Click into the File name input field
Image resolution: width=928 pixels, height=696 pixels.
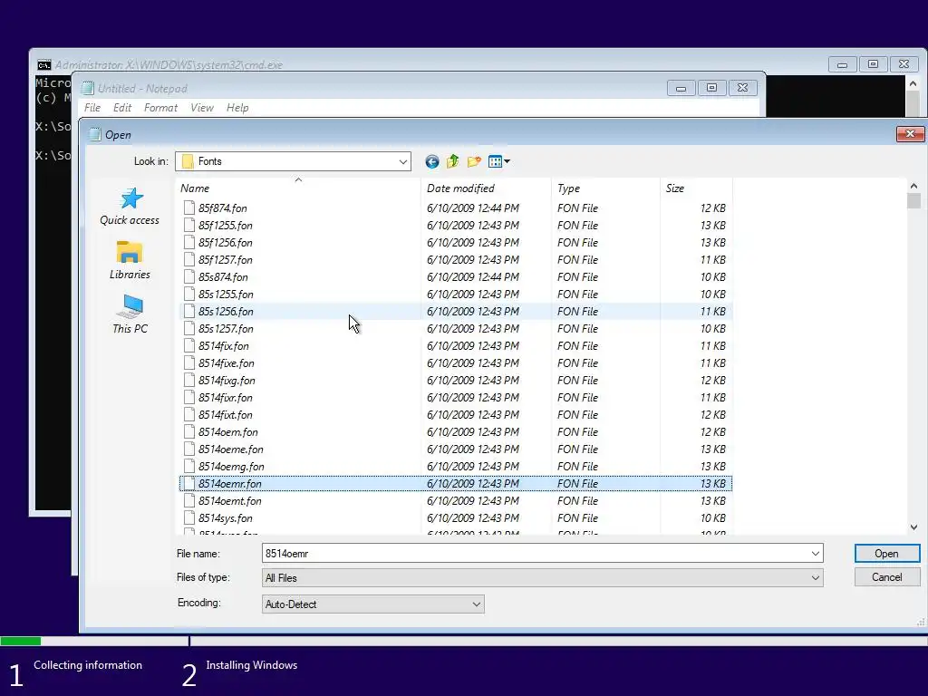535,554
